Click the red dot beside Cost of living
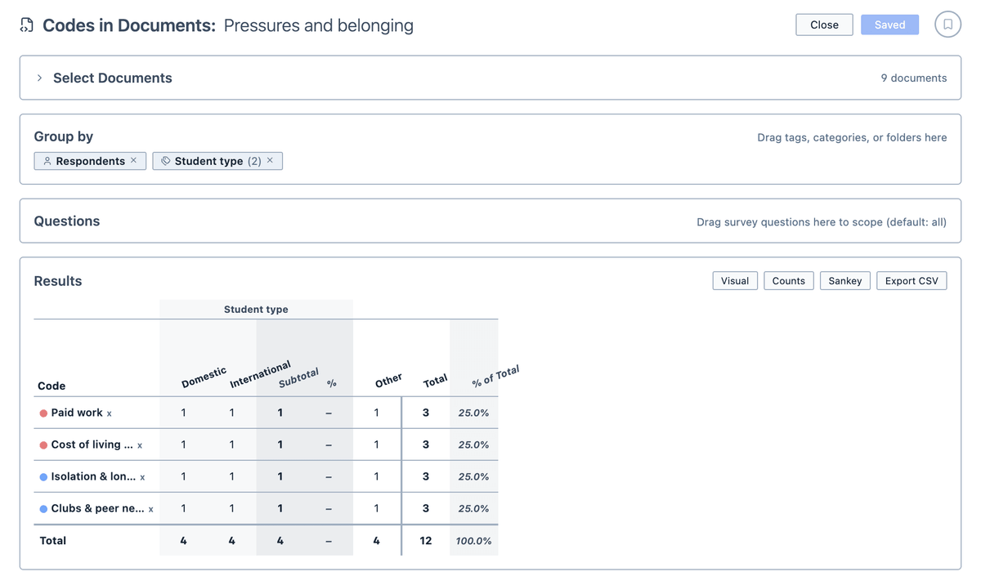981x585 pixels. coord(43,445)
